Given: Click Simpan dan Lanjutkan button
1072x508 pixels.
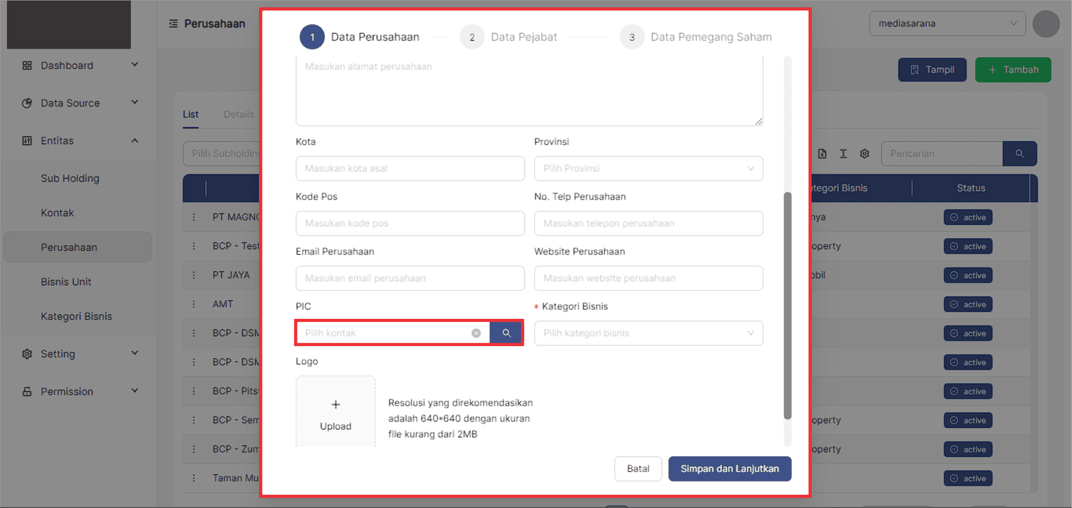Looking at the screenshot, I should pos(729,468).
